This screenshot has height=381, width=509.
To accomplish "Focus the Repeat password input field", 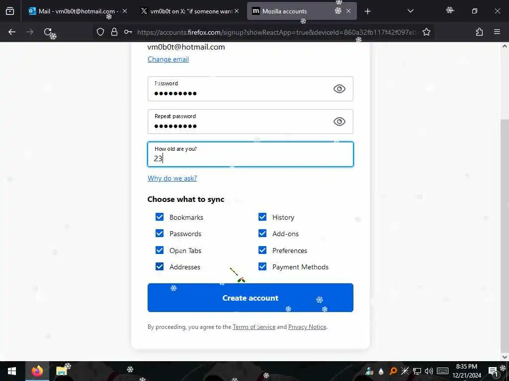I will click(x=251, y=122).
